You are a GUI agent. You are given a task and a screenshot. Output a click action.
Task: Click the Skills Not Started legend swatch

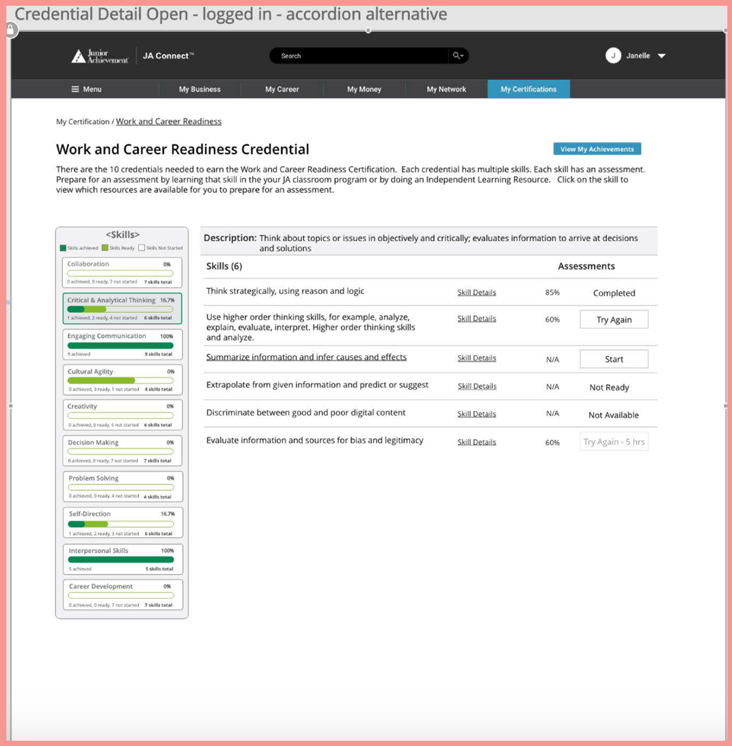point(141,248)
